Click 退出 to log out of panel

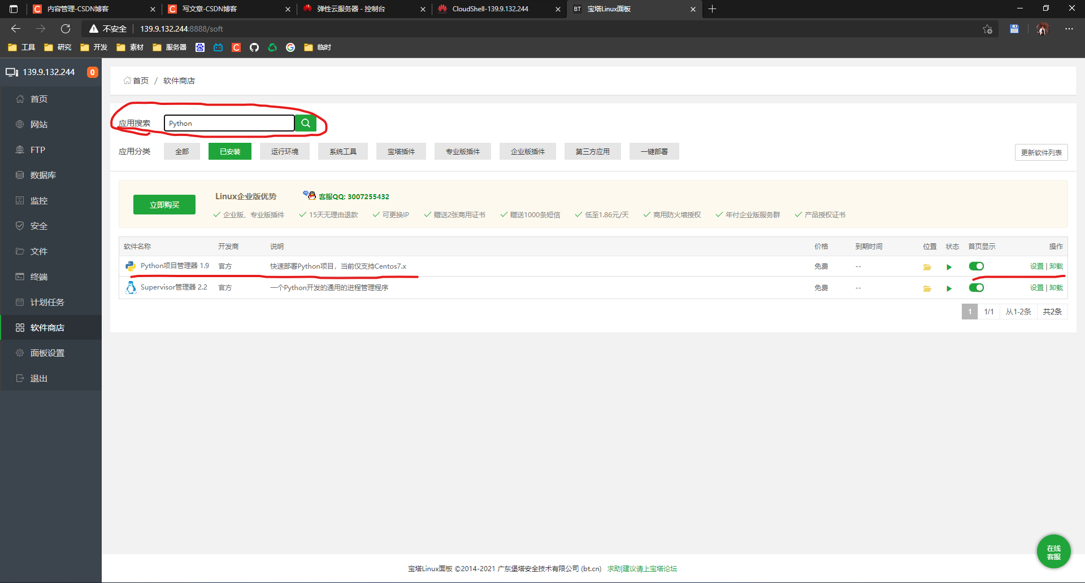click(51, 378)
